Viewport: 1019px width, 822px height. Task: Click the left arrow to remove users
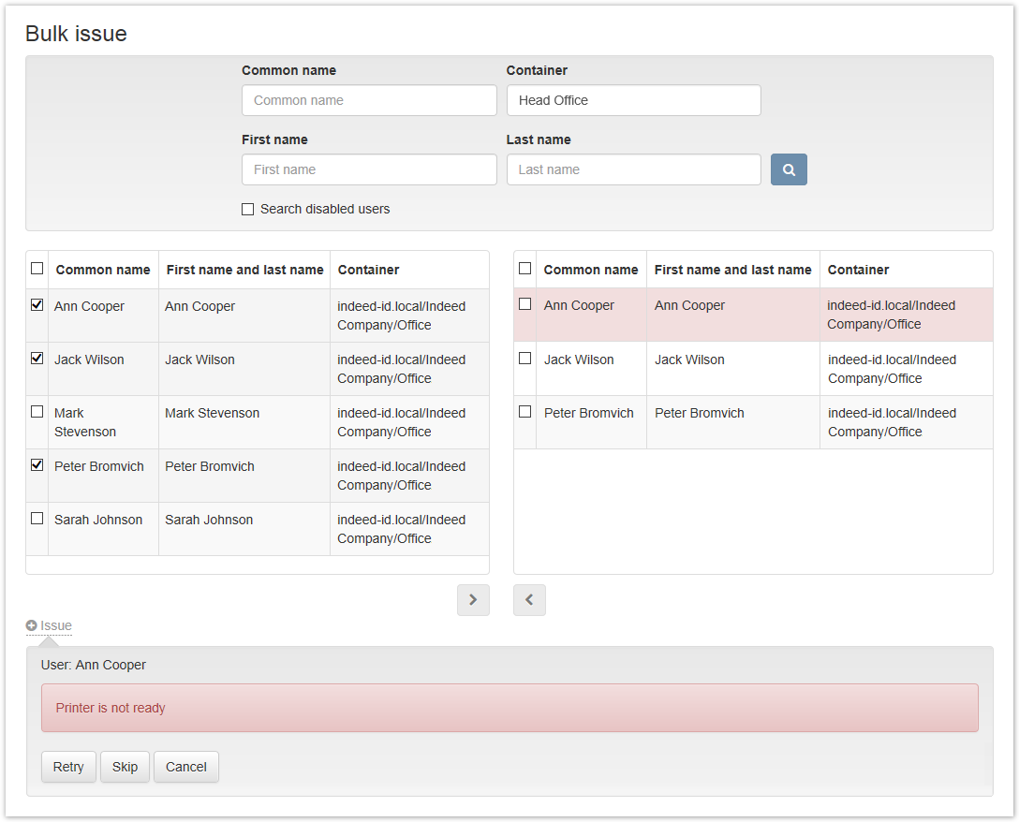pos(529,600)
